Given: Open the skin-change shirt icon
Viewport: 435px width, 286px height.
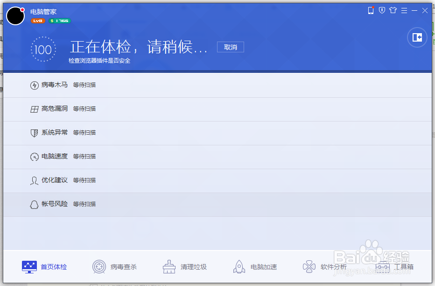Looking at the screenshot, I should coord(393,10).
